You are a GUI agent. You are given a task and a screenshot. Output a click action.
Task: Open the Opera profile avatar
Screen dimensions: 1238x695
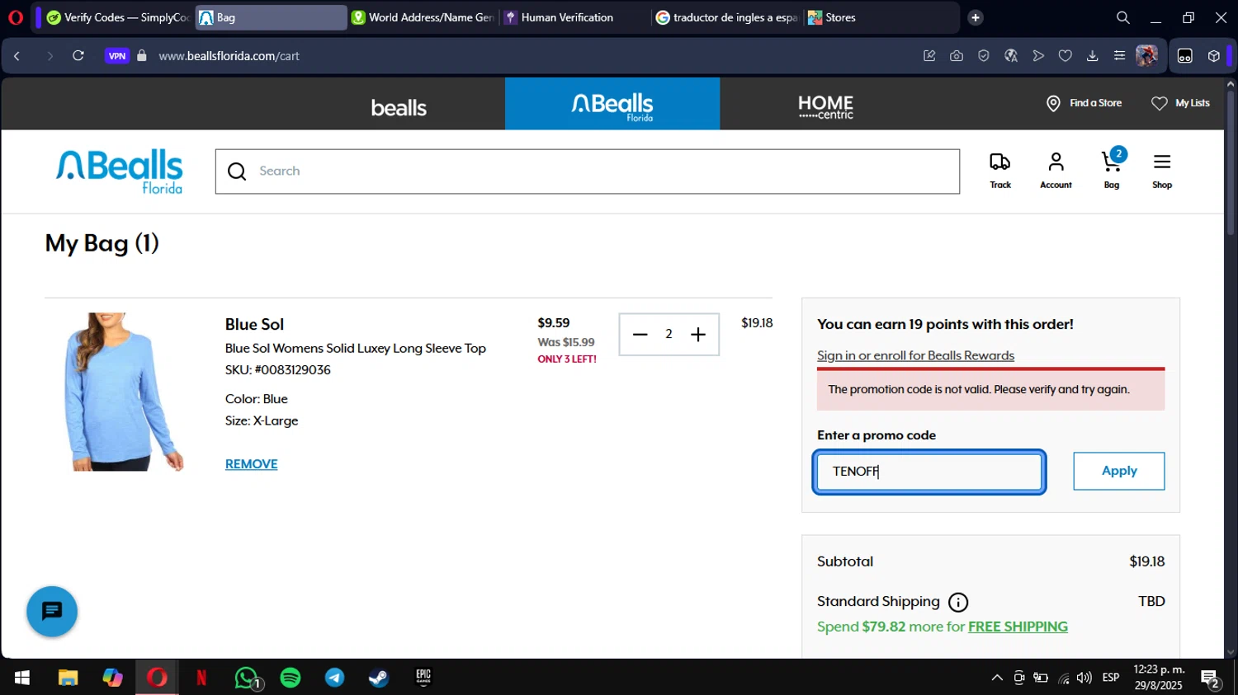tap(1146, 55)
